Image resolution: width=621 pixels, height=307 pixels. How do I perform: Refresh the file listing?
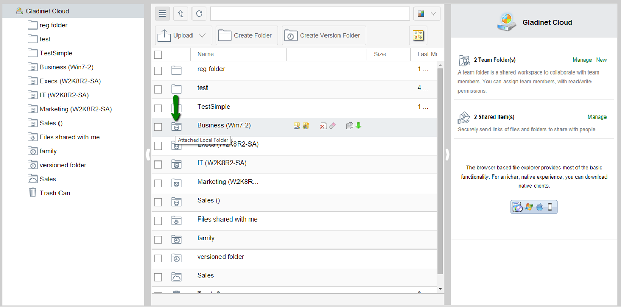199,13
